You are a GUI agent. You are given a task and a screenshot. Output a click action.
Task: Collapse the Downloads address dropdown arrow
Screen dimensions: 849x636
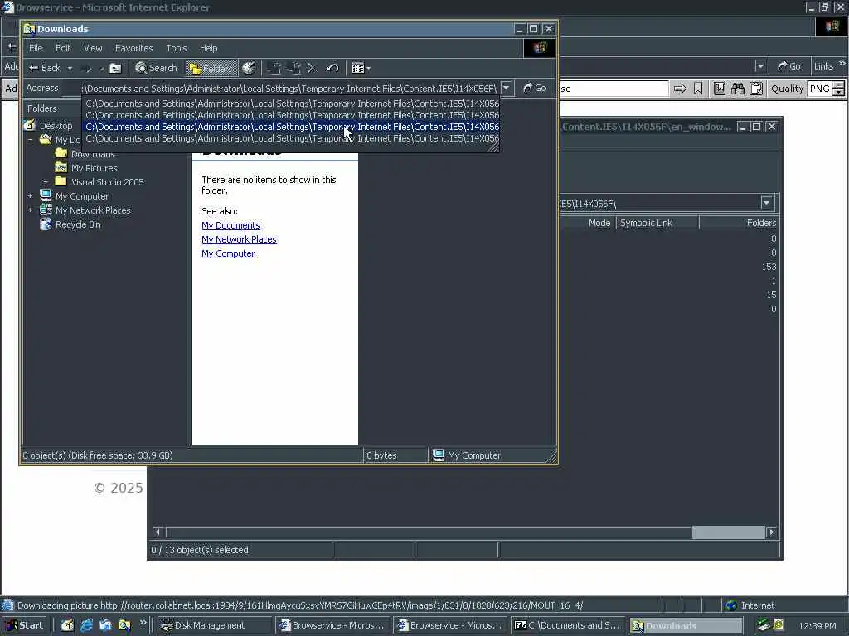[x=507, y=88]
